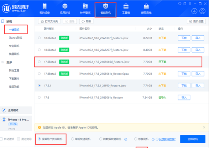Select firmware 17.6beta3 radio button
Viewport: 209px width, 148px height.
[x=39, y=62]
